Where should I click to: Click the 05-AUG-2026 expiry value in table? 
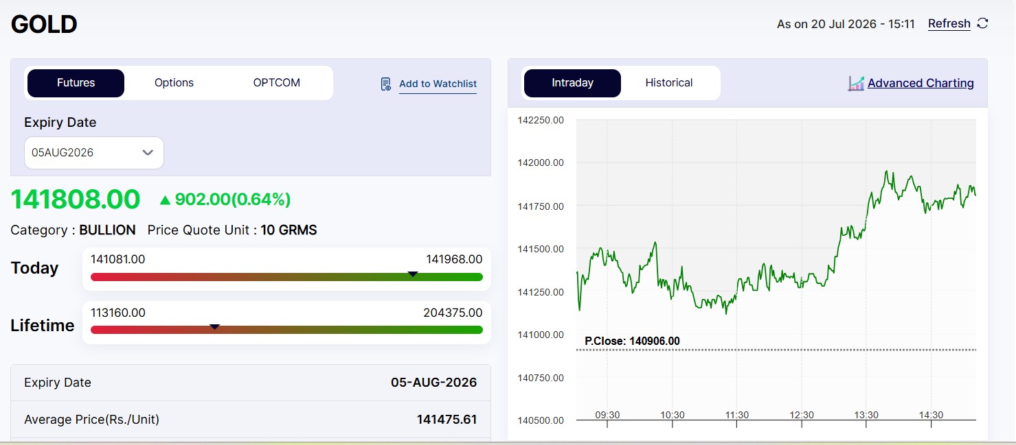pyautogui.click(x=433, y=383)
